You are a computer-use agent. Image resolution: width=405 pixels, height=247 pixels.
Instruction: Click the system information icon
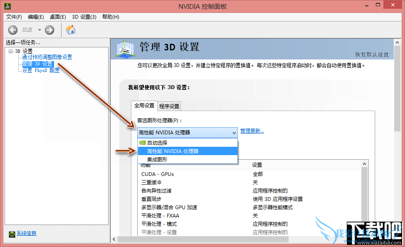[x=12, y=234]
